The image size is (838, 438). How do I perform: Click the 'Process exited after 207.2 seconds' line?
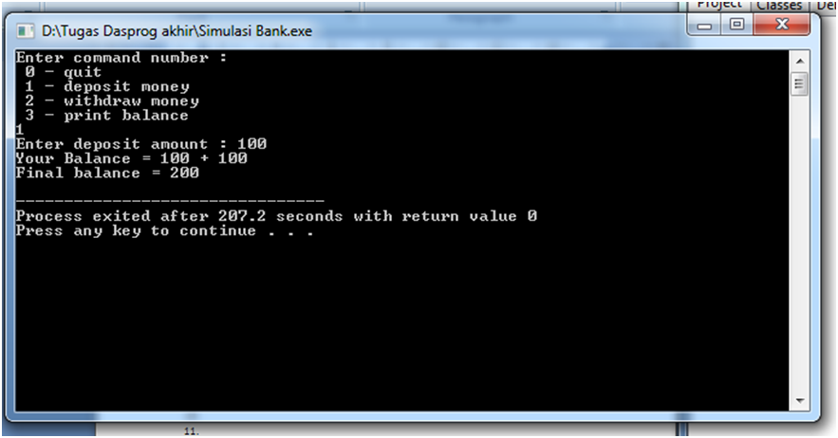coord(276,216)
